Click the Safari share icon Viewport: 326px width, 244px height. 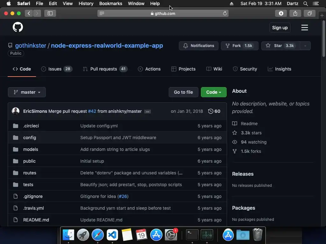pyautogui.click(x=295, y=13)
